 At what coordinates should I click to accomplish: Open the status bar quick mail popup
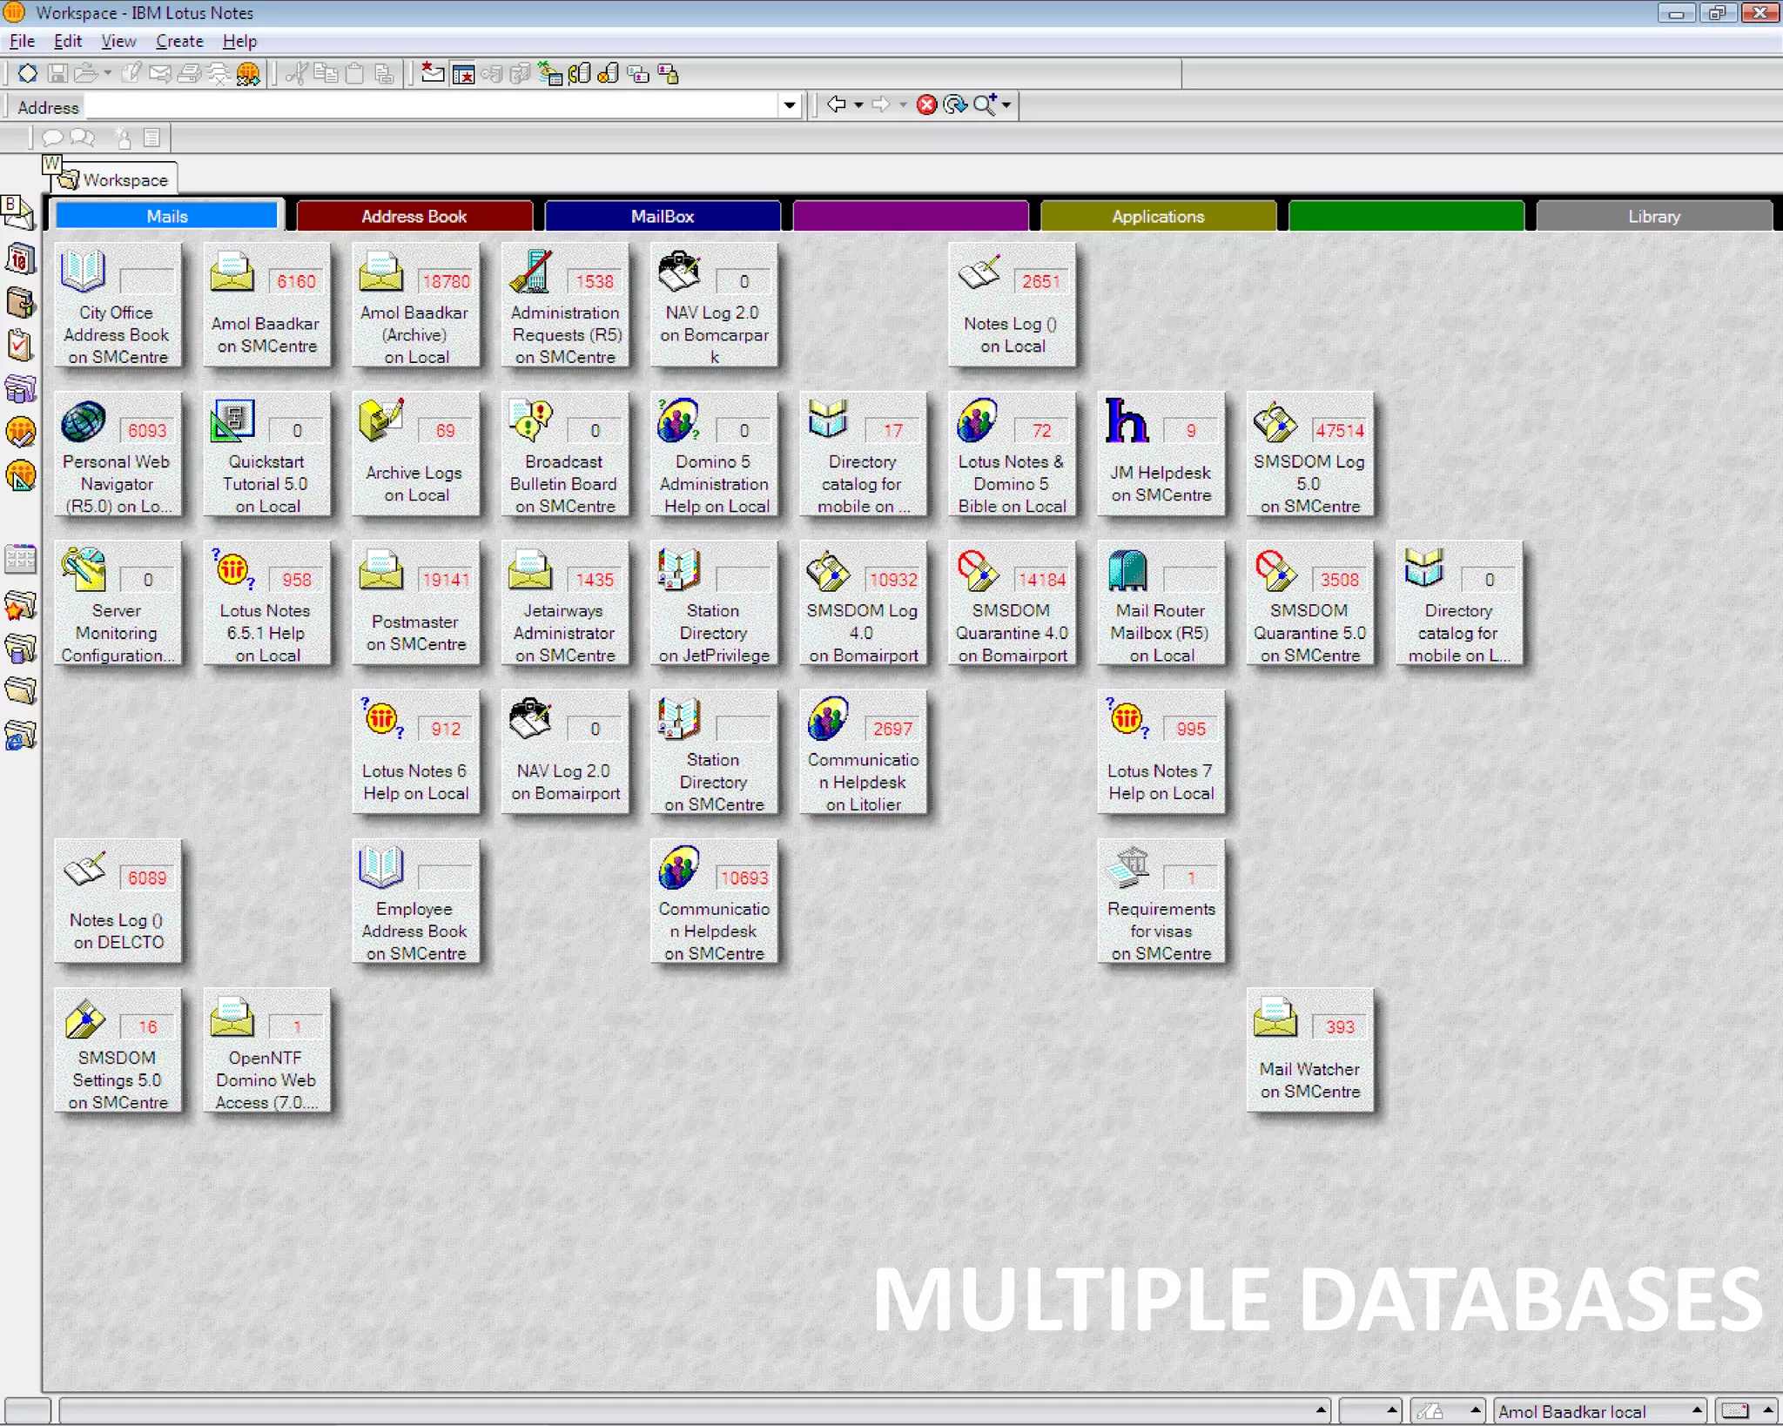click(x=1746, y=1411)
